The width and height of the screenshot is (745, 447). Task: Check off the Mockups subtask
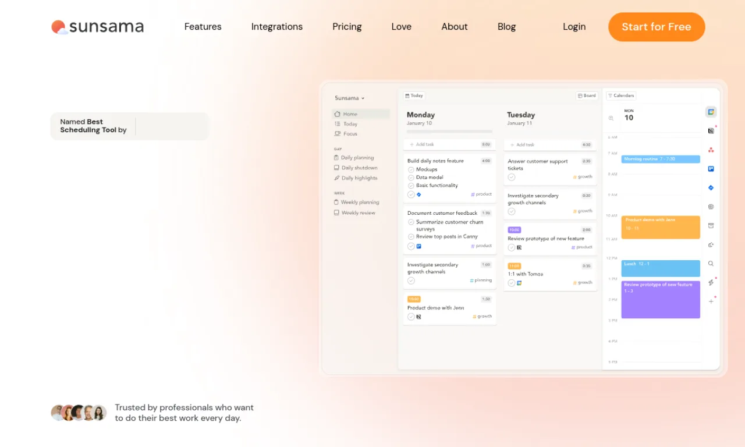[x=411, y=169]
